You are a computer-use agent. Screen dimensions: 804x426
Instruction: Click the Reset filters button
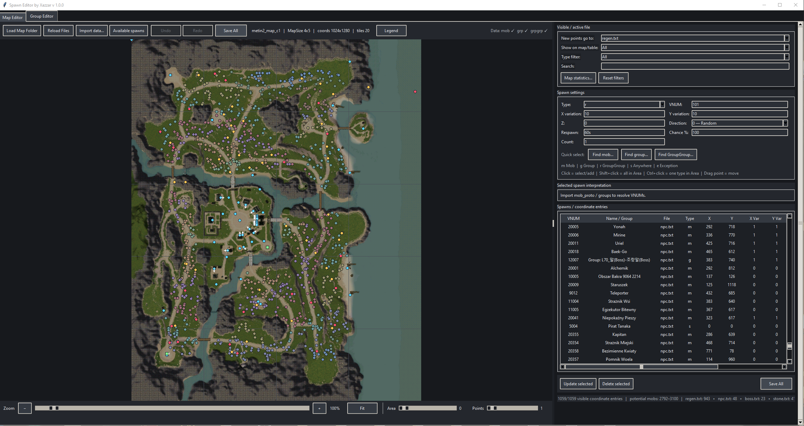[x=613, y=78]
